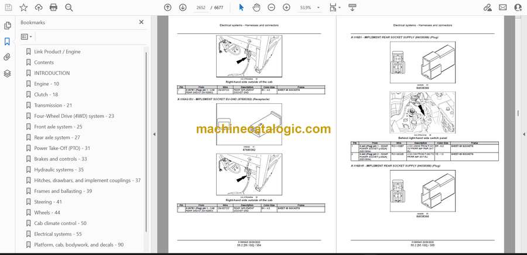Go to Frames and ballasting - 39
The width and height of the screenshot is (527, 255).
[63, 191]
